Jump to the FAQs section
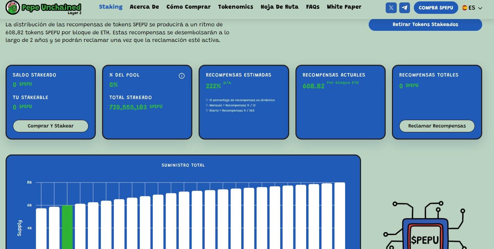This screenshot has height=249, width=494. pyautogui.click(x=313, y=7)
